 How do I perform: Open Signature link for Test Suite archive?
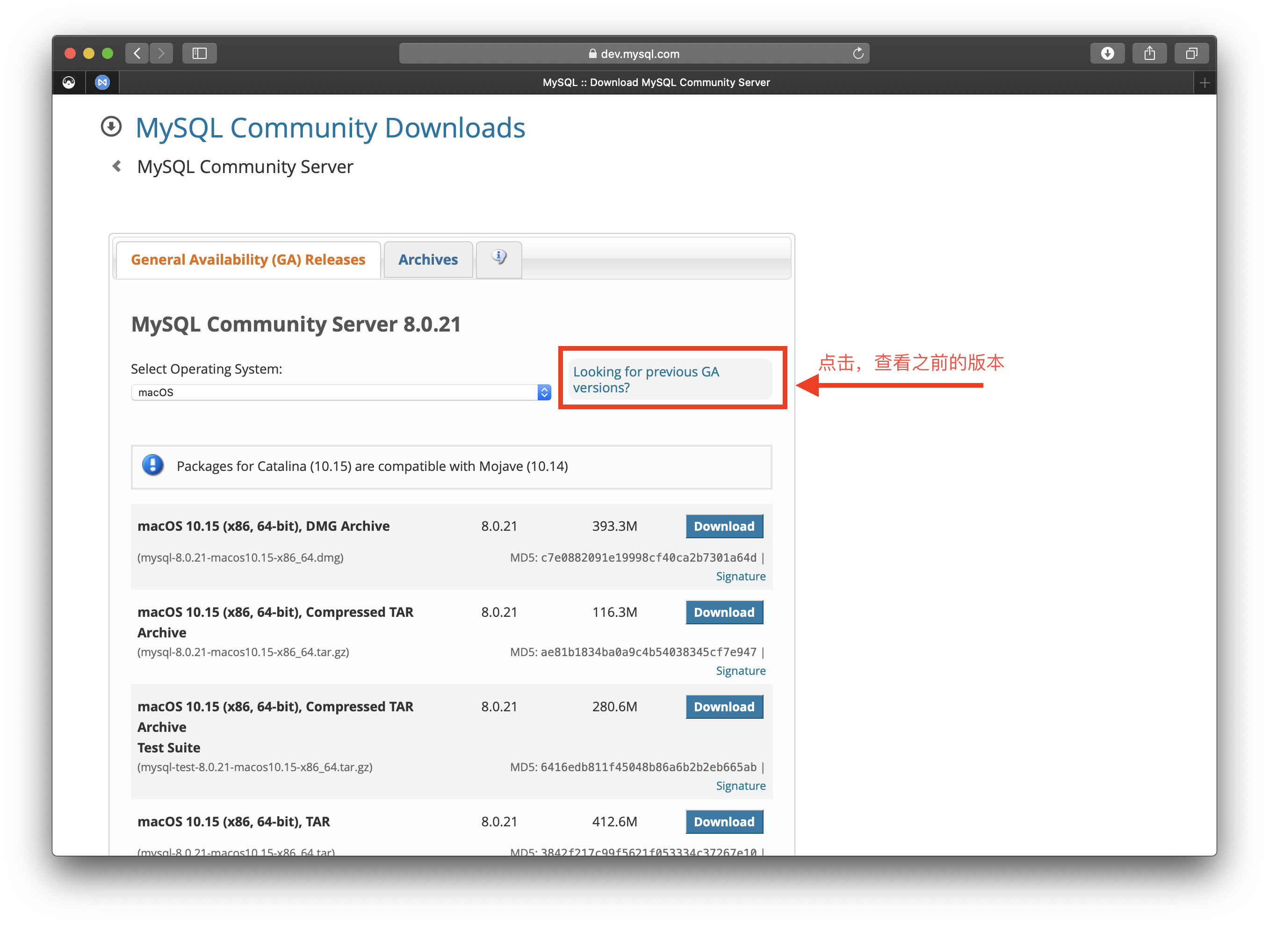tap(740, 786)
